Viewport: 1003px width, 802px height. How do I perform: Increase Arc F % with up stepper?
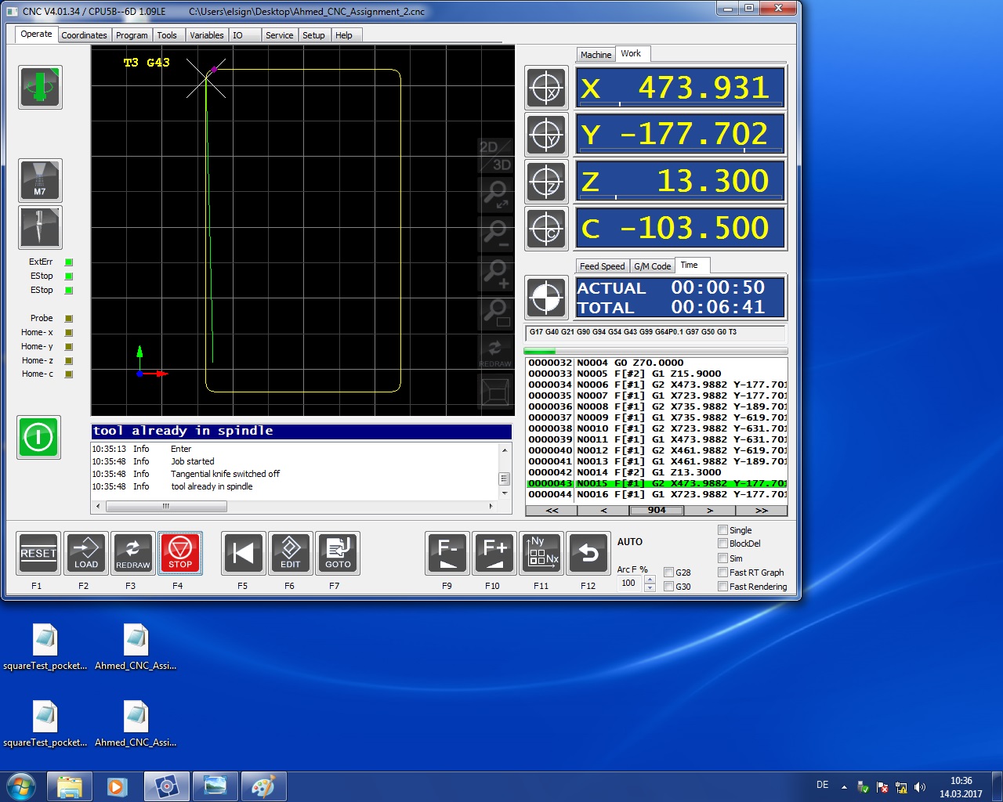(x=650, y=580)
